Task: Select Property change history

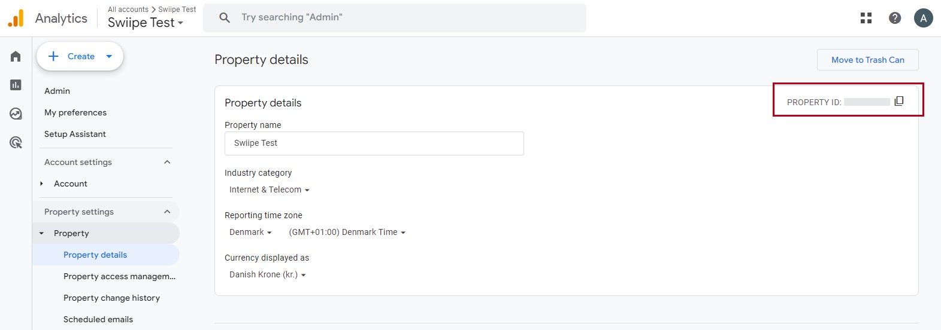Action: [111, 298]
